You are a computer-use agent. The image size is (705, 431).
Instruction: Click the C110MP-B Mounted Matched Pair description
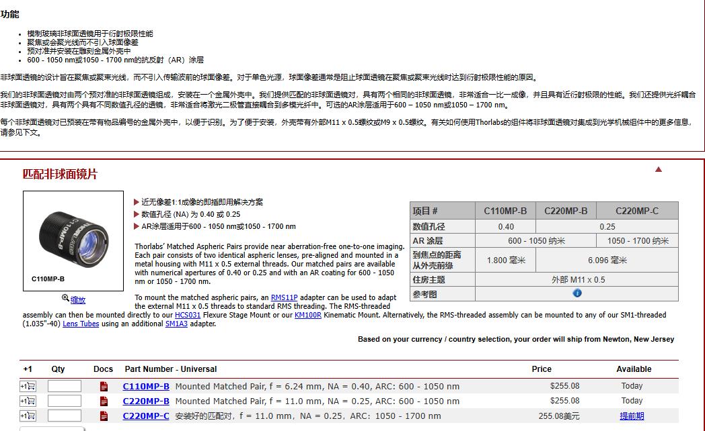coord(318,386)
